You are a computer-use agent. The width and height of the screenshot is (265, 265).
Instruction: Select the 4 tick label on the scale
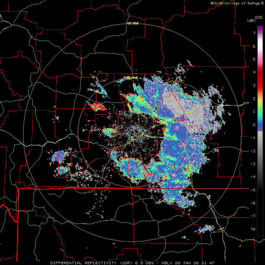(254, 72)
